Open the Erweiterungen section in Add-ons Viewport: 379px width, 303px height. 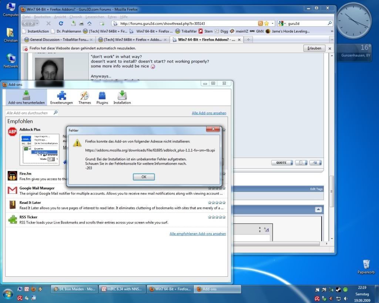61,97
